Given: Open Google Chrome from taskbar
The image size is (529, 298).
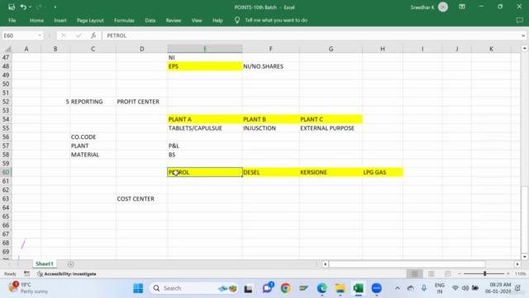Looking at the screenshot, I should point(285,288).
